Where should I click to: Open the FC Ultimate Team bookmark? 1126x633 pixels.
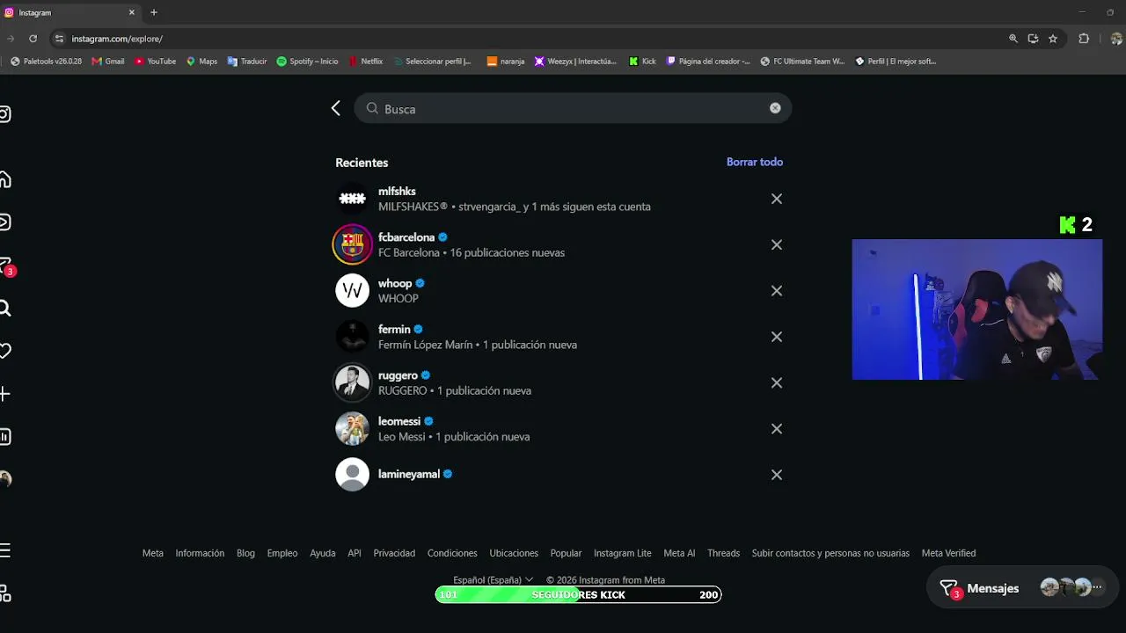tap(802, 62)
